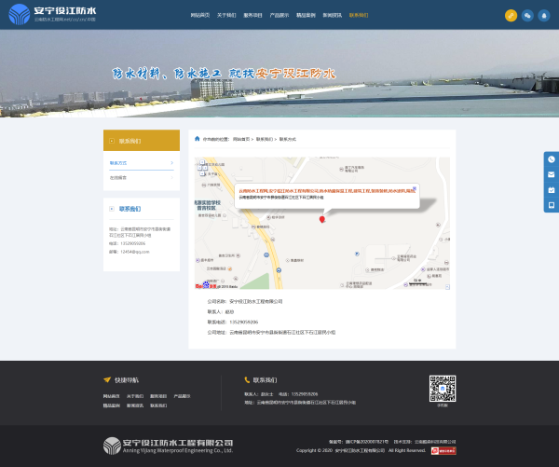Click the QR code in the footer

pos(443,389)
